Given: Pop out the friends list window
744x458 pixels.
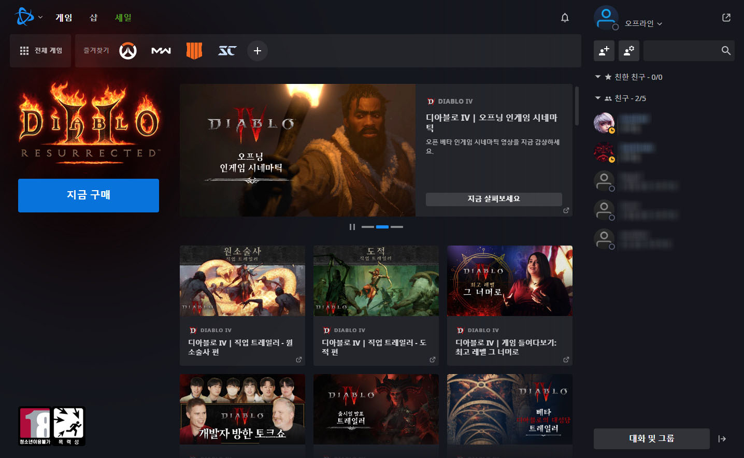Looking at the screenshot, I should tap(726, 18).
